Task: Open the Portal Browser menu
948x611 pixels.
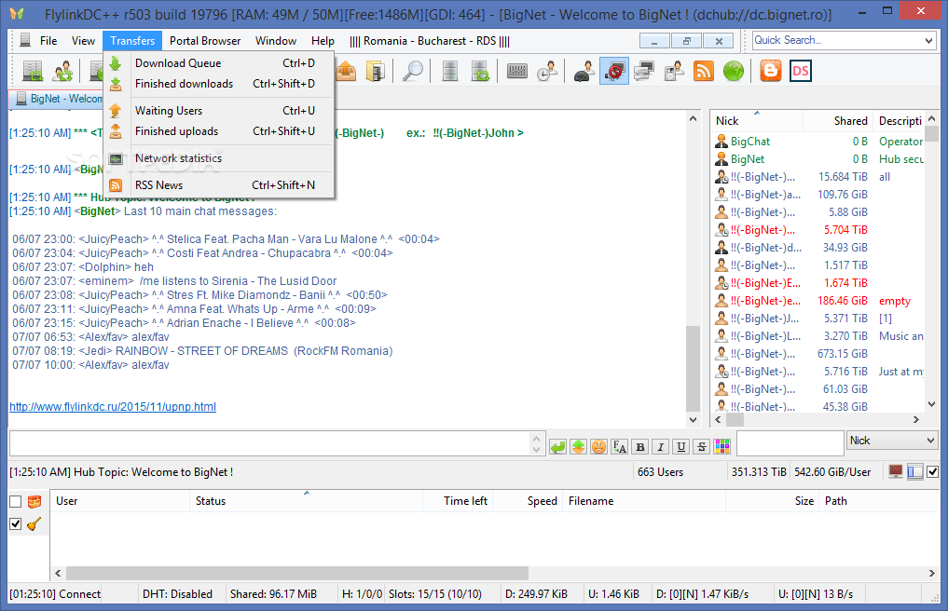Action: point(205,40)
